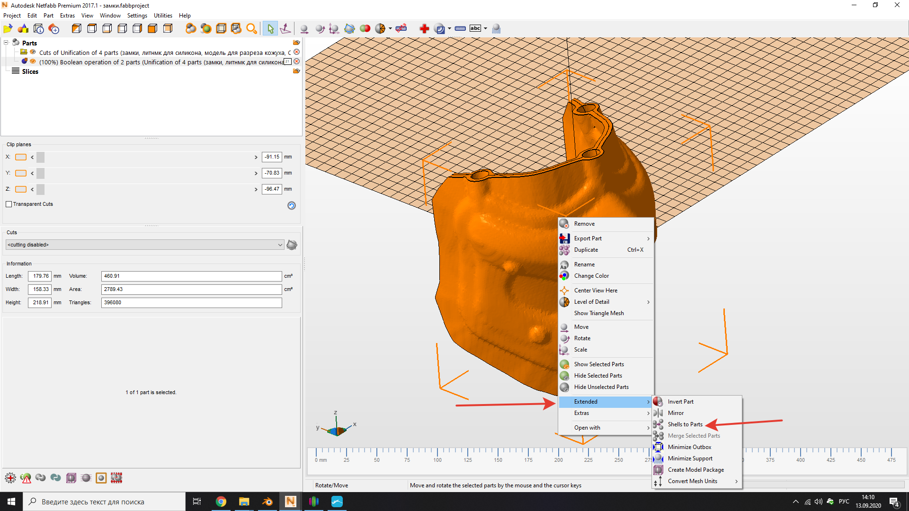This screenshot has height=511, width=909.
Task: Click Duplicate in the context menu
Action: pyautogui.click(x=586, y=249)
